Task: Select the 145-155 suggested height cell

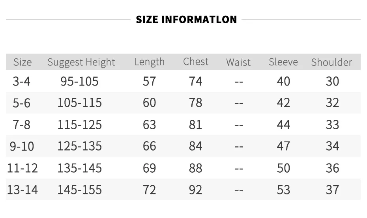Action: pyautogui.click(x=80, y=190)
